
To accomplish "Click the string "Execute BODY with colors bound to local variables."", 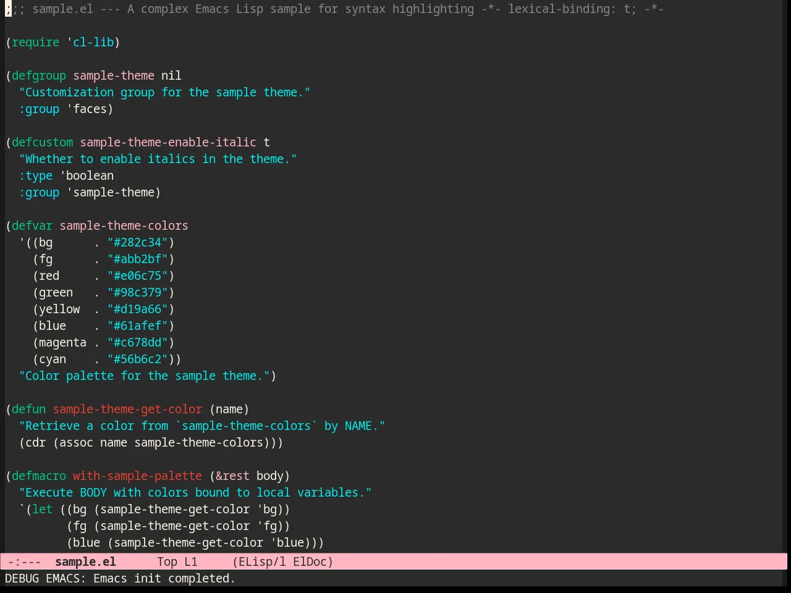I will pos(195,492).
